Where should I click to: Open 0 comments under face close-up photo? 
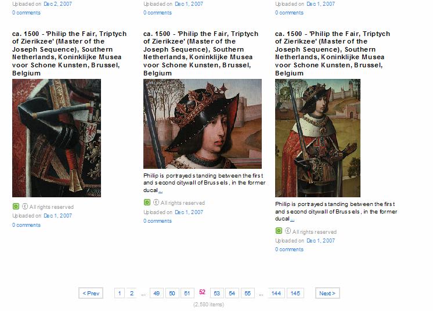[x=157, y=221]
